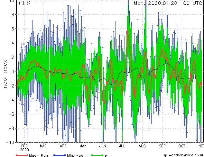Select the AUG x-axis label
Viewport: 204px width, 157px height.
[x=142, y=146]
